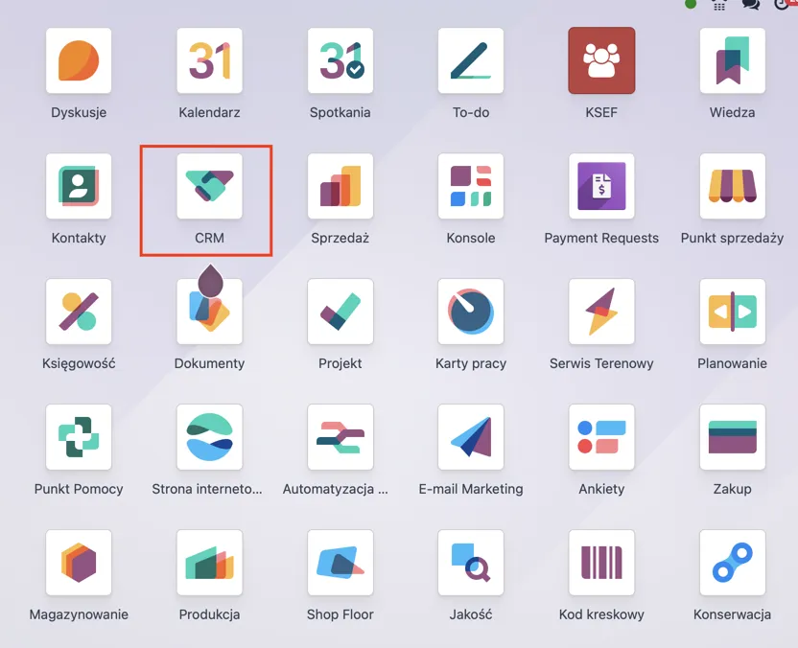Open the Automatyzacja marketing app
Viewport: 798px width, 648px height.
[x=340, y=437]
